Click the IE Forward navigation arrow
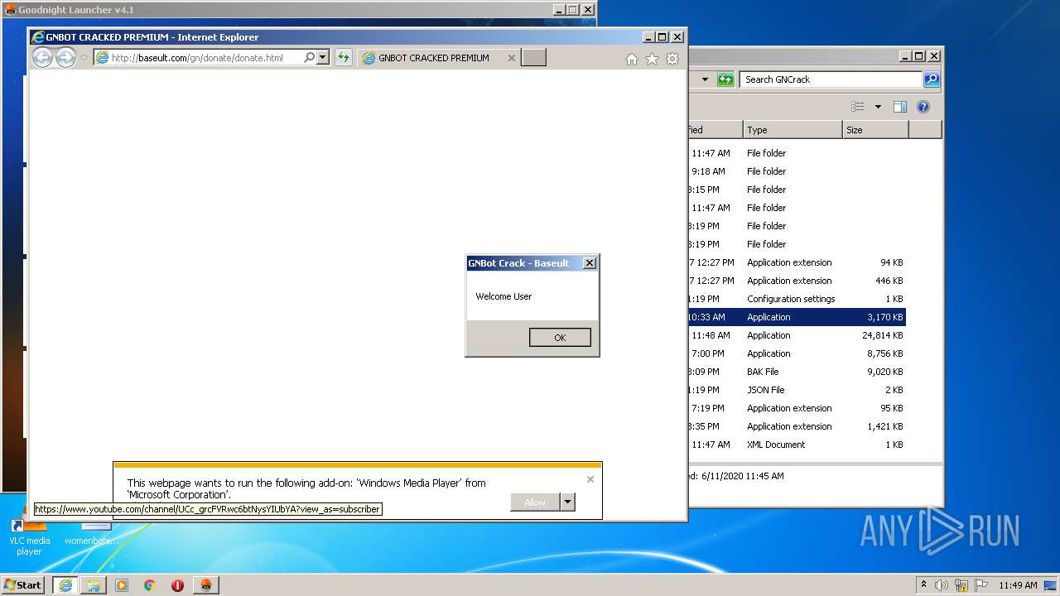The width and height of the screenshot is (1060, 596). tap(65, 58)
